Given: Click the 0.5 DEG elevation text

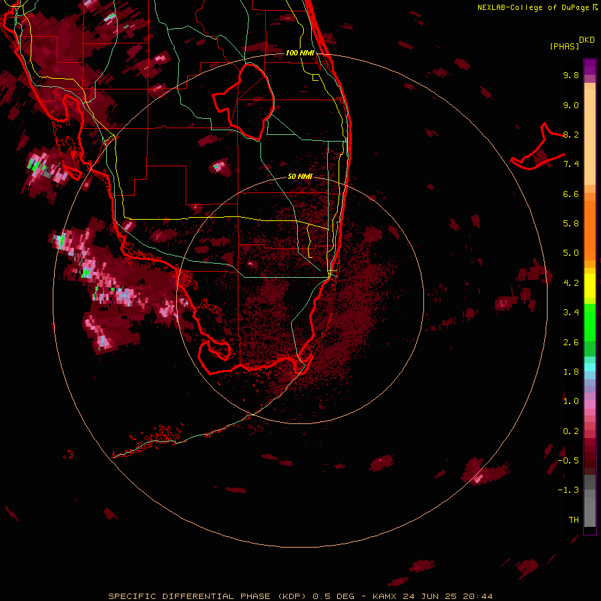Looking at the screenshot, I should pyautogui.click(x=333, y=596).
